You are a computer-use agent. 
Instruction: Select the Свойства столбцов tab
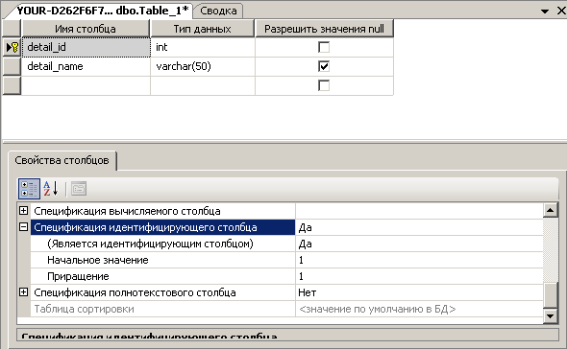(62, 160)
